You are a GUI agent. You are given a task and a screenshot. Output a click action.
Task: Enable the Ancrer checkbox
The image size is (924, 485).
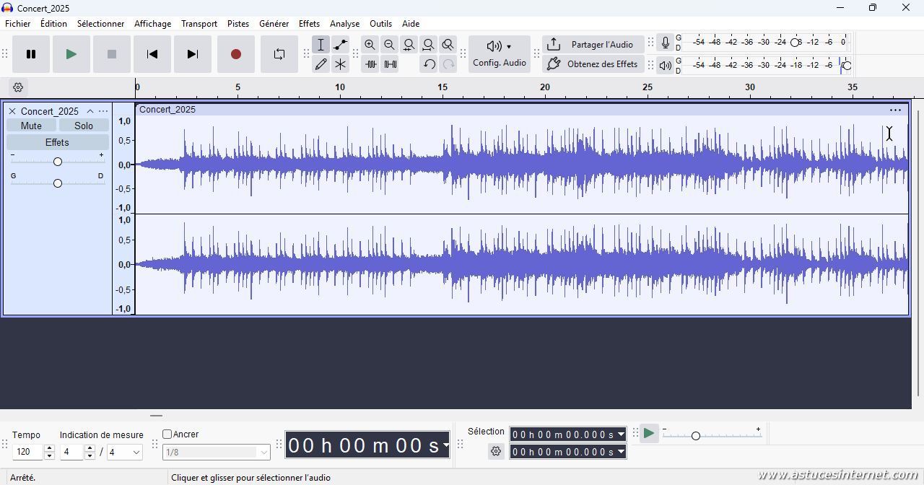167,434
